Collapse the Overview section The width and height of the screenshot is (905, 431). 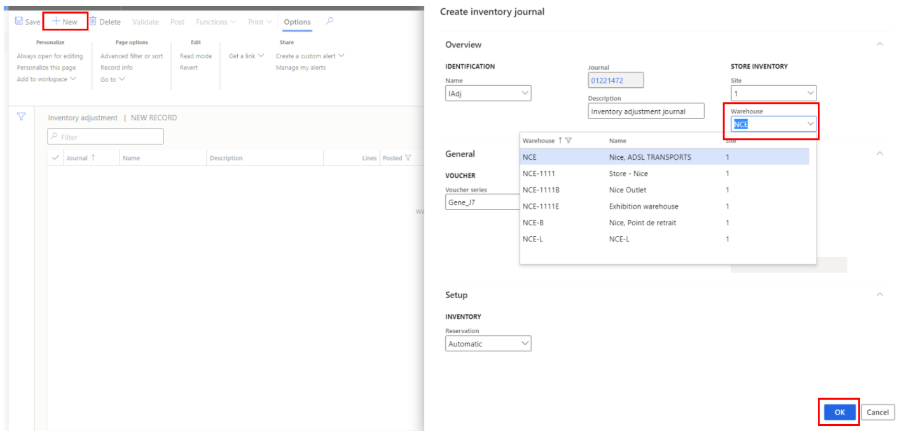tap(880, 44)
